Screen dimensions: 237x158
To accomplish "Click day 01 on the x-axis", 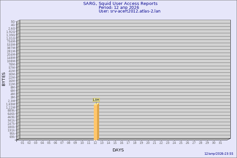I will (22, 143).
